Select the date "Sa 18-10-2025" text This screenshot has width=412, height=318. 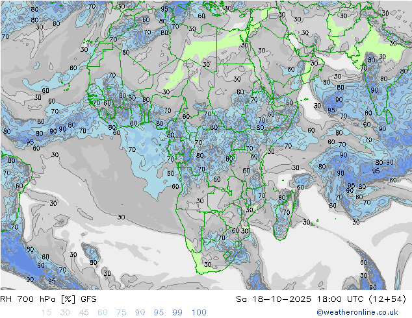coord(274,299)
